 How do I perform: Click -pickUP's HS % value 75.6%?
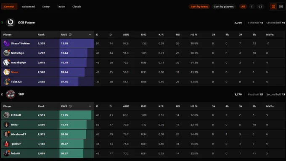click(194, 144)
